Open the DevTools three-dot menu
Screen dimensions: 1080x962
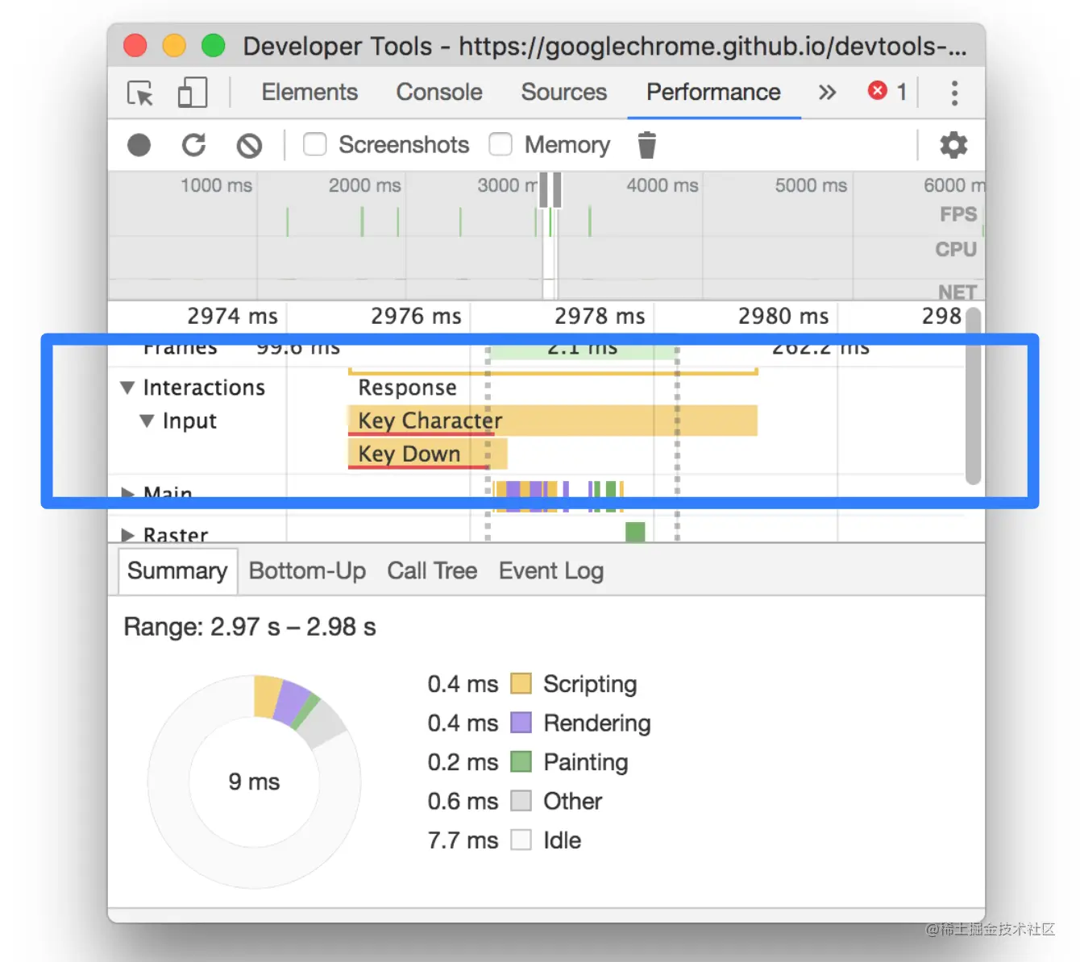[x=954, y=93]
